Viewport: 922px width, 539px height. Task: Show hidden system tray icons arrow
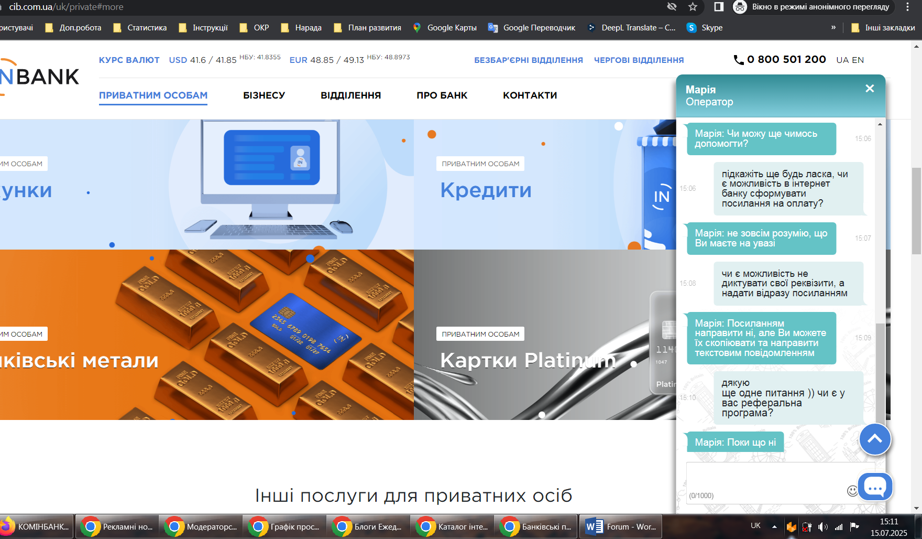tap(774, 526)
